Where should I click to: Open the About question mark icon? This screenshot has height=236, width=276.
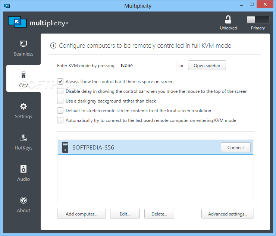(x=23, y=200)
